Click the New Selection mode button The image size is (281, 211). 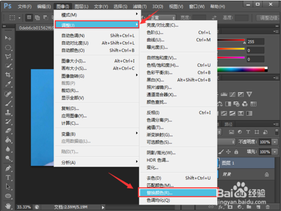point(29,17)
